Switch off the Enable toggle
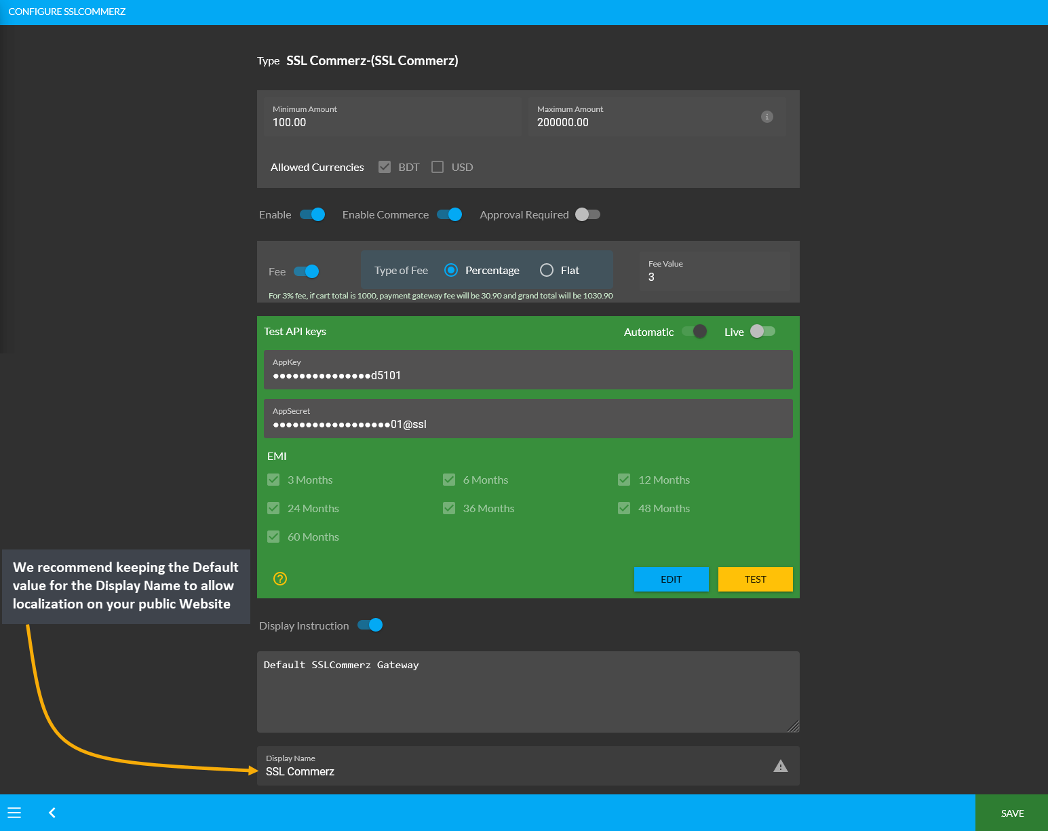The width and height of the screenshot is (1048, 831). (313, 214)
